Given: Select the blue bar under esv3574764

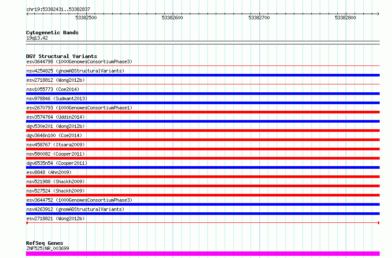Looking at the screenshot, I should tap(203, 121).
